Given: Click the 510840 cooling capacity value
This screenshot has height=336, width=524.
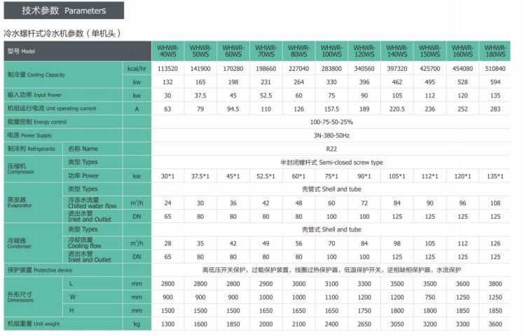Looking at the screenshot, I should click(x=496, y=69).
